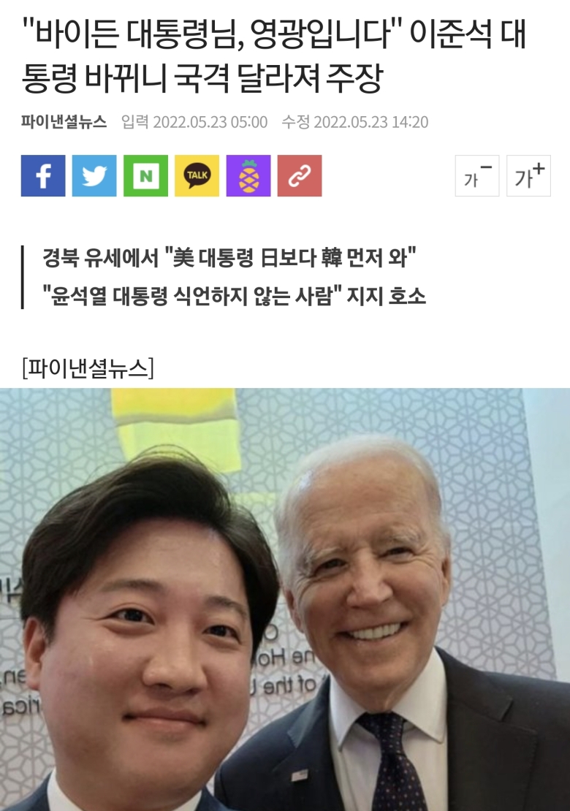Decrease font size with 가- button
This screenshot has width=570, height=811.
coord(477,176)
